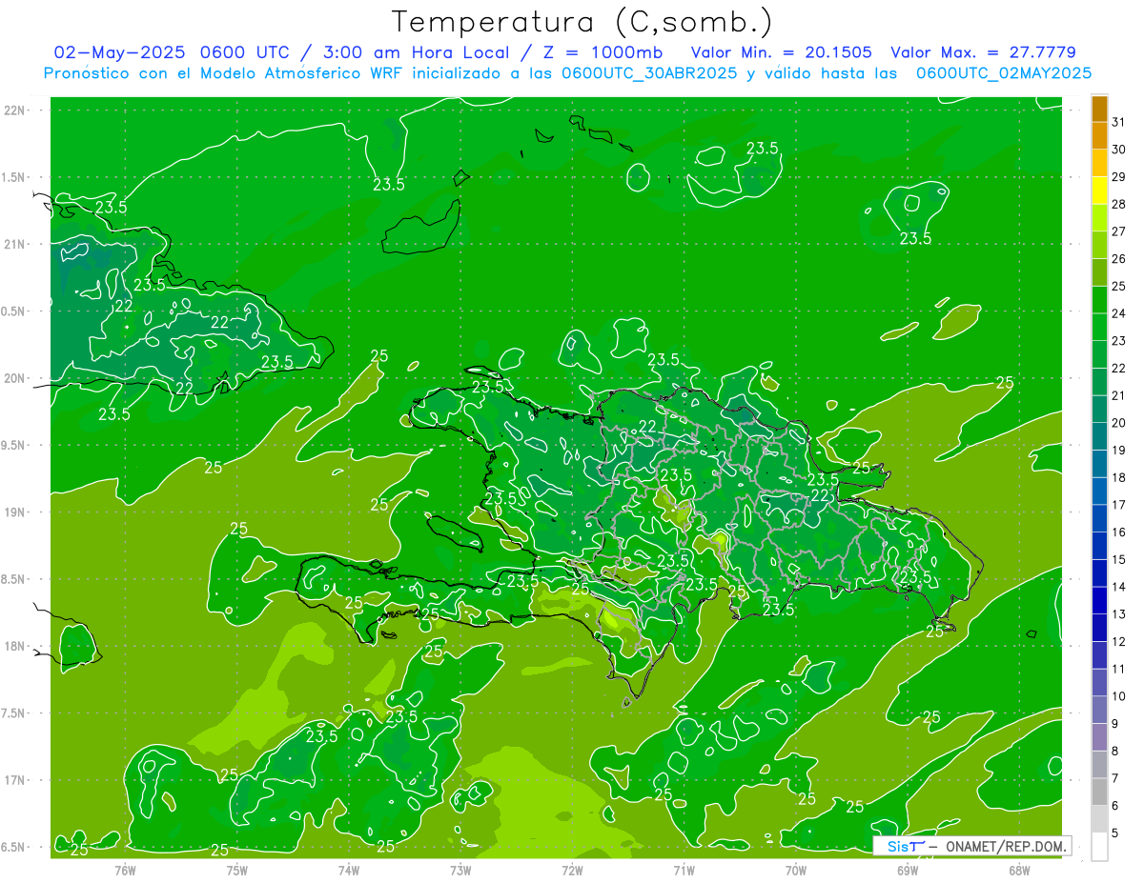Click the 74W longitude axis label
Image resolution: width=1144 pixels, height=883 pixels.
point(349,870)
